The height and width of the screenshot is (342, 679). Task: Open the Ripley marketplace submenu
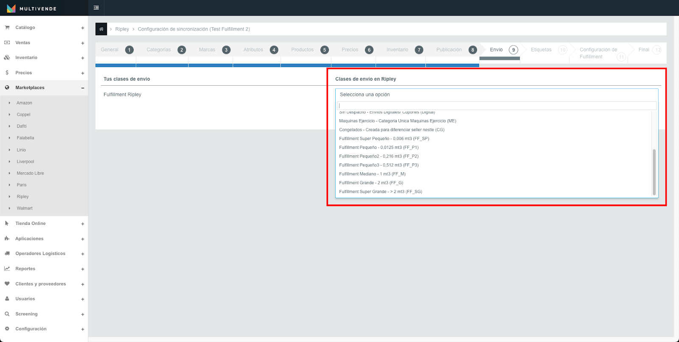[x=23, y=196]
